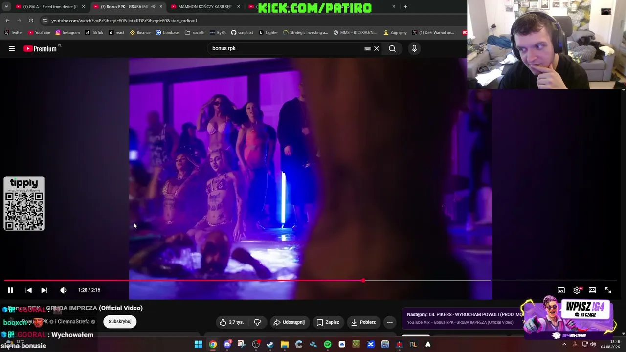626x352 pixels.
Task: Open the Coinbase bookmark
Action: [167, 33]
